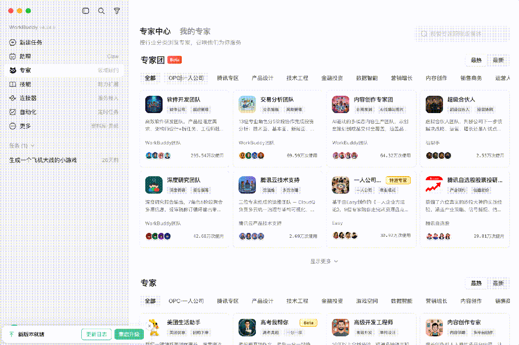Click 295.54万次使用 usage count text

(x=207, y=155)
